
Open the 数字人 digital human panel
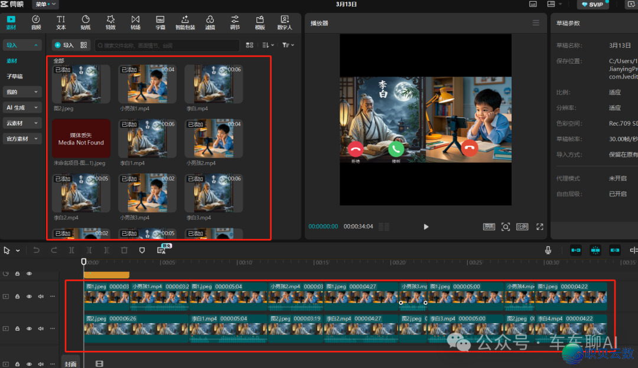tap(284, 22)
